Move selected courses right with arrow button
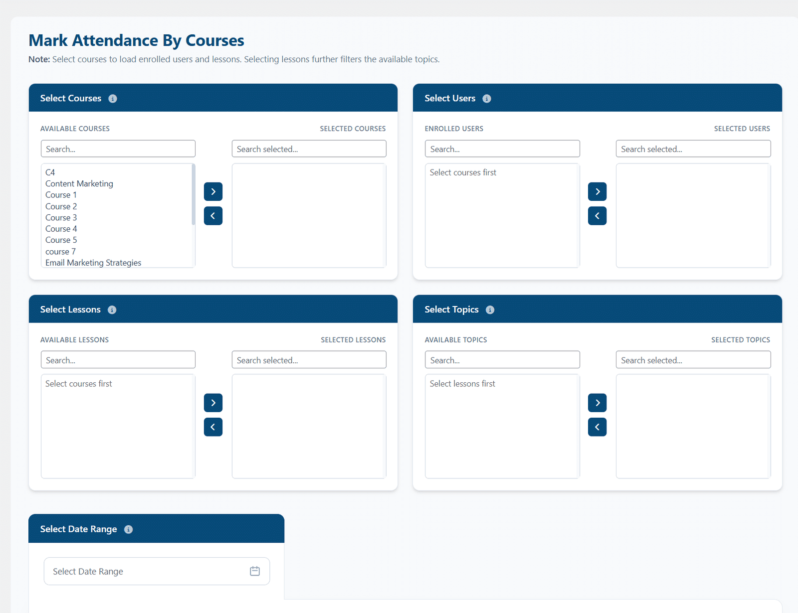Image resolution: width=798 pixels, height=613 pixels. pyautogui.click(x=213, y=191)
